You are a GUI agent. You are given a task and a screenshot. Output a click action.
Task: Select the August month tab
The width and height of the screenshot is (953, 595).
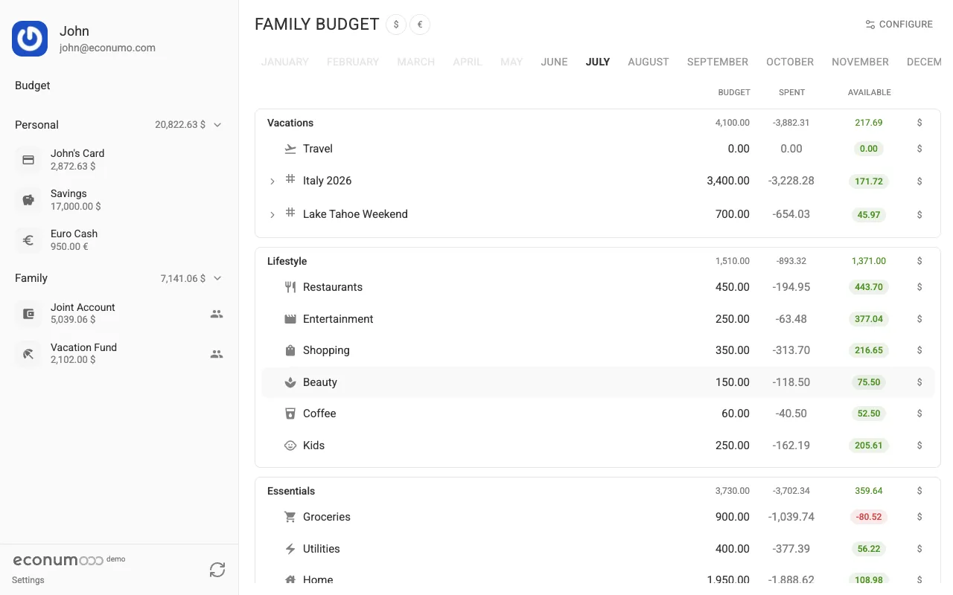coord(648,62)
